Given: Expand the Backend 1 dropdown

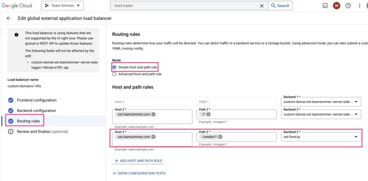Looking at the screenshot, I should [356, 102].
